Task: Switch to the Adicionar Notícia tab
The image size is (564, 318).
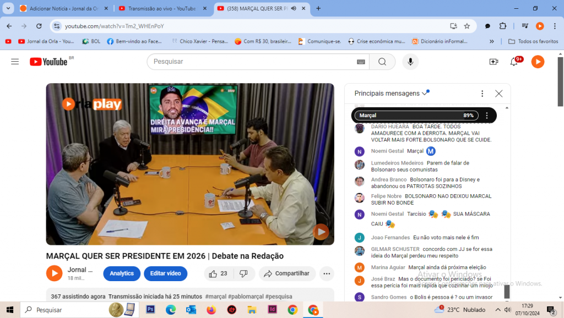Action: (64, 8)
